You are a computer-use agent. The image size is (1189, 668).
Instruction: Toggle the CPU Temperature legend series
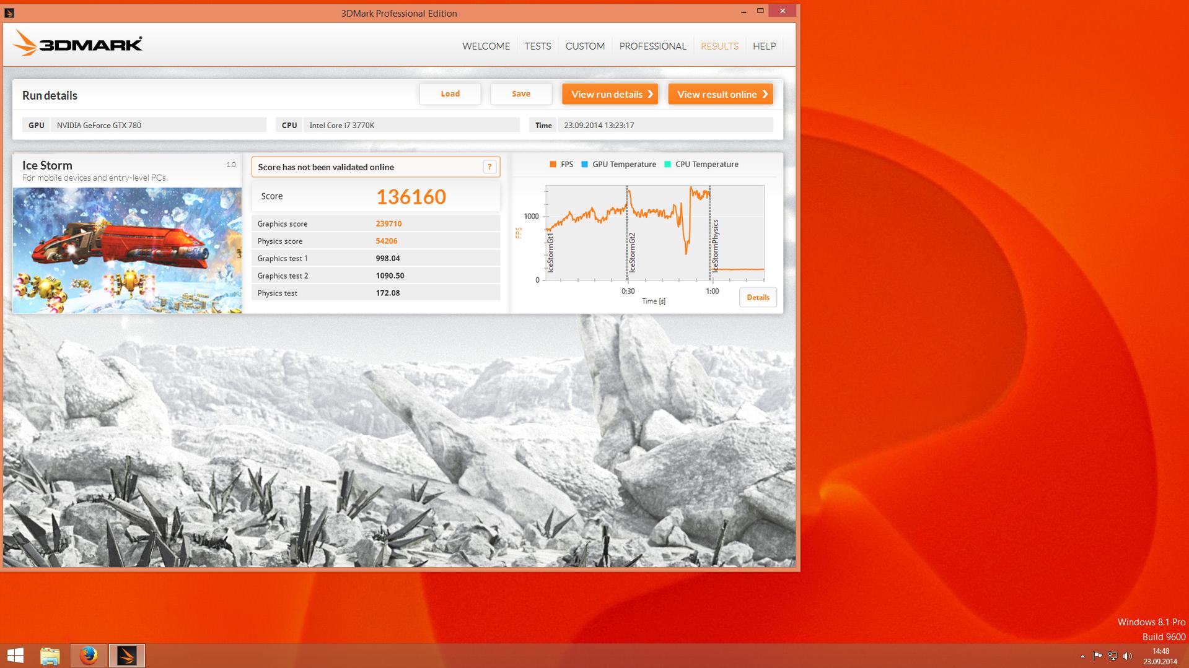701,164
